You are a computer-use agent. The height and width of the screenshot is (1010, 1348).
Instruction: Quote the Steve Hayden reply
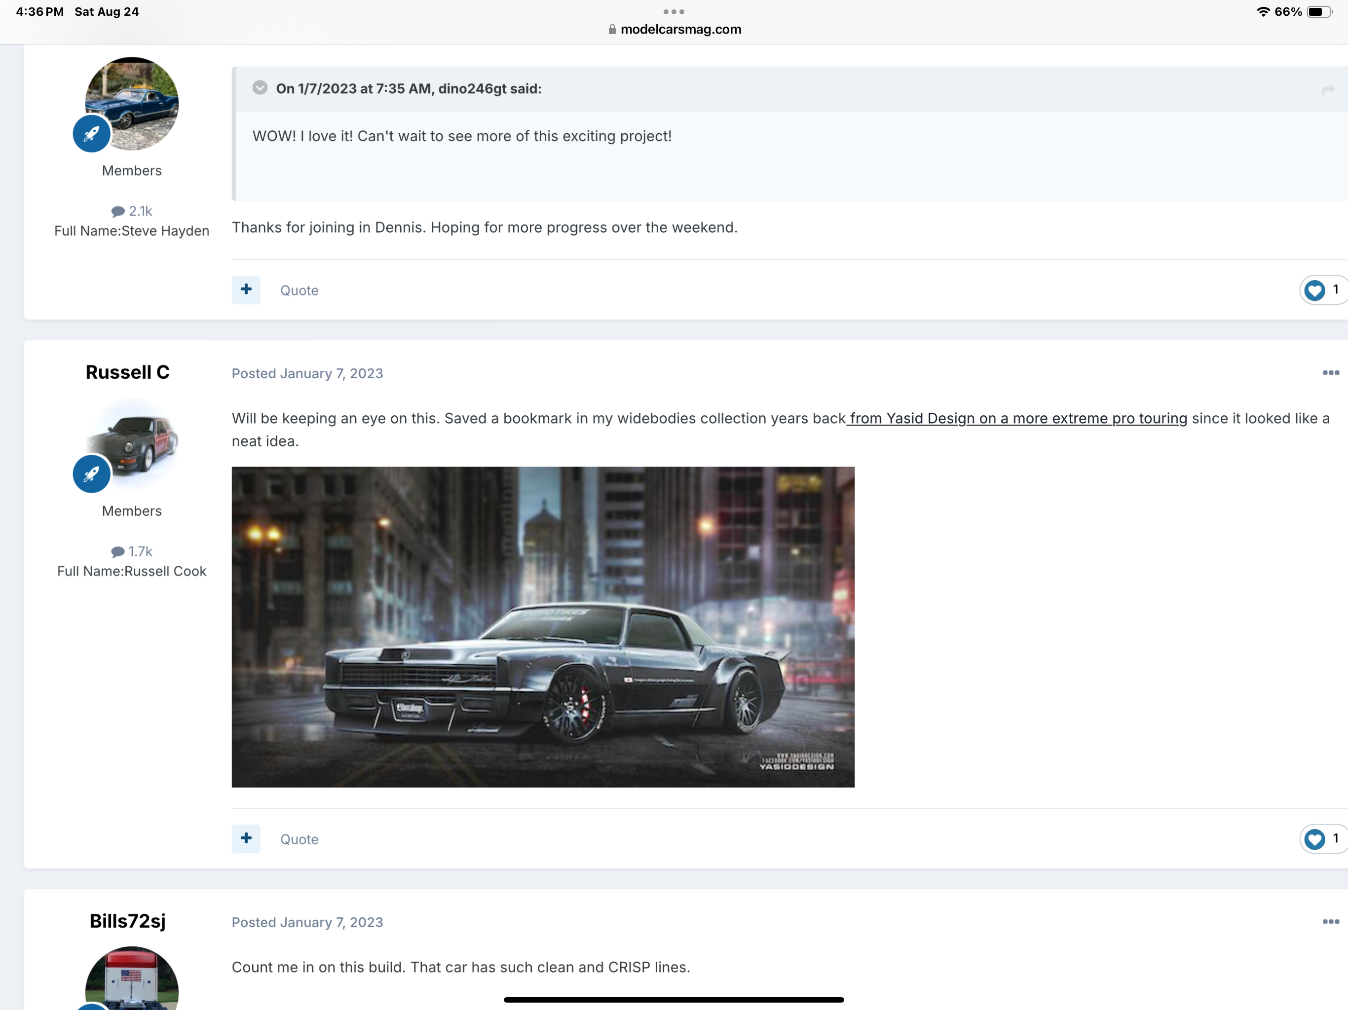(x=299, y=290)
